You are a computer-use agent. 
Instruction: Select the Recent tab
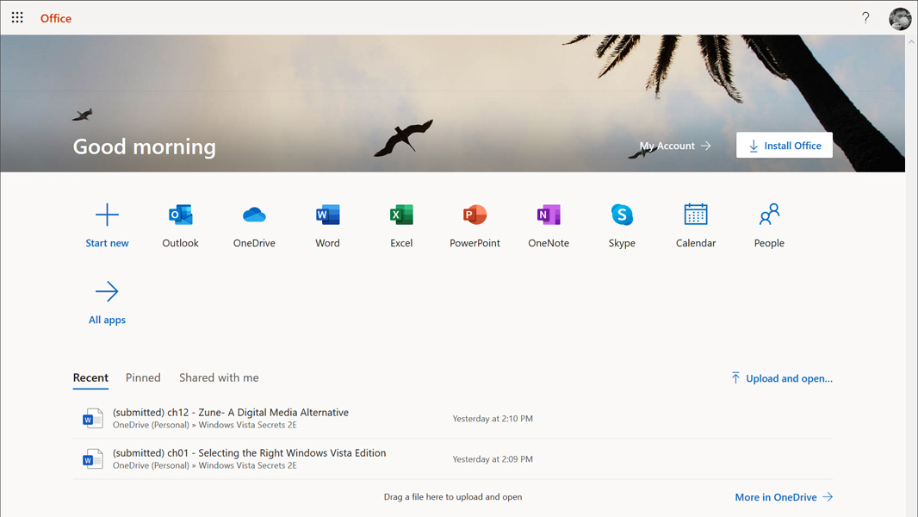[90, 377]
